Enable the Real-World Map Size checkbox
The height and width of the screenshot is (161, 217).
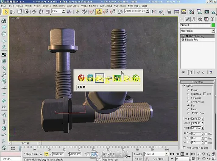(184, 147)
